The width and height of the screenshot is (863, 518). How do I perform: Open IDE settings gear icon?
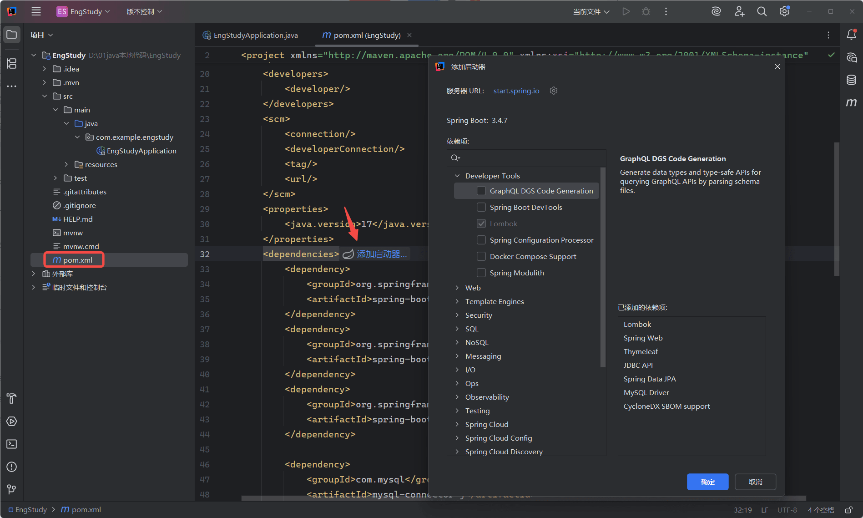(x=784, y=11)
